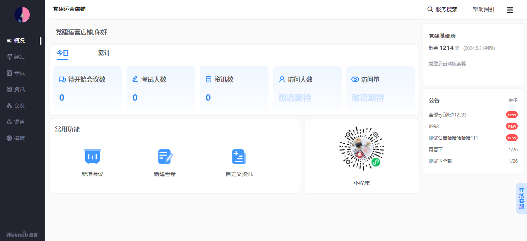The image size is (527, 241).
Task: Click the 待开始会议数 chat icon
Action: coord(62,79)
